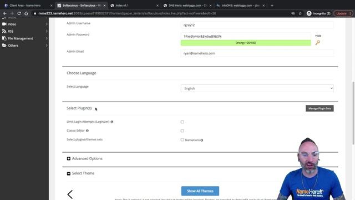Bookmark this page with star icon

pyautogui.click(x=300, y=13)
